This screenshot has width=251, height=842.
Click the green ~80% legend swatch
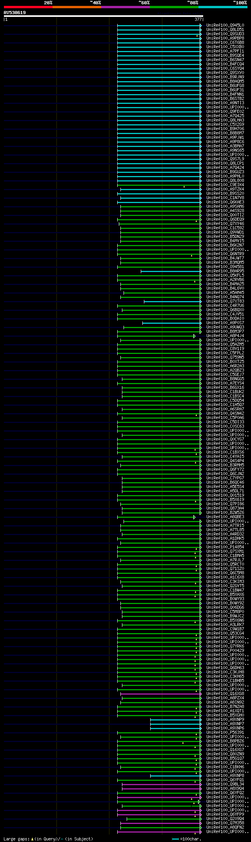coord(174,7)
